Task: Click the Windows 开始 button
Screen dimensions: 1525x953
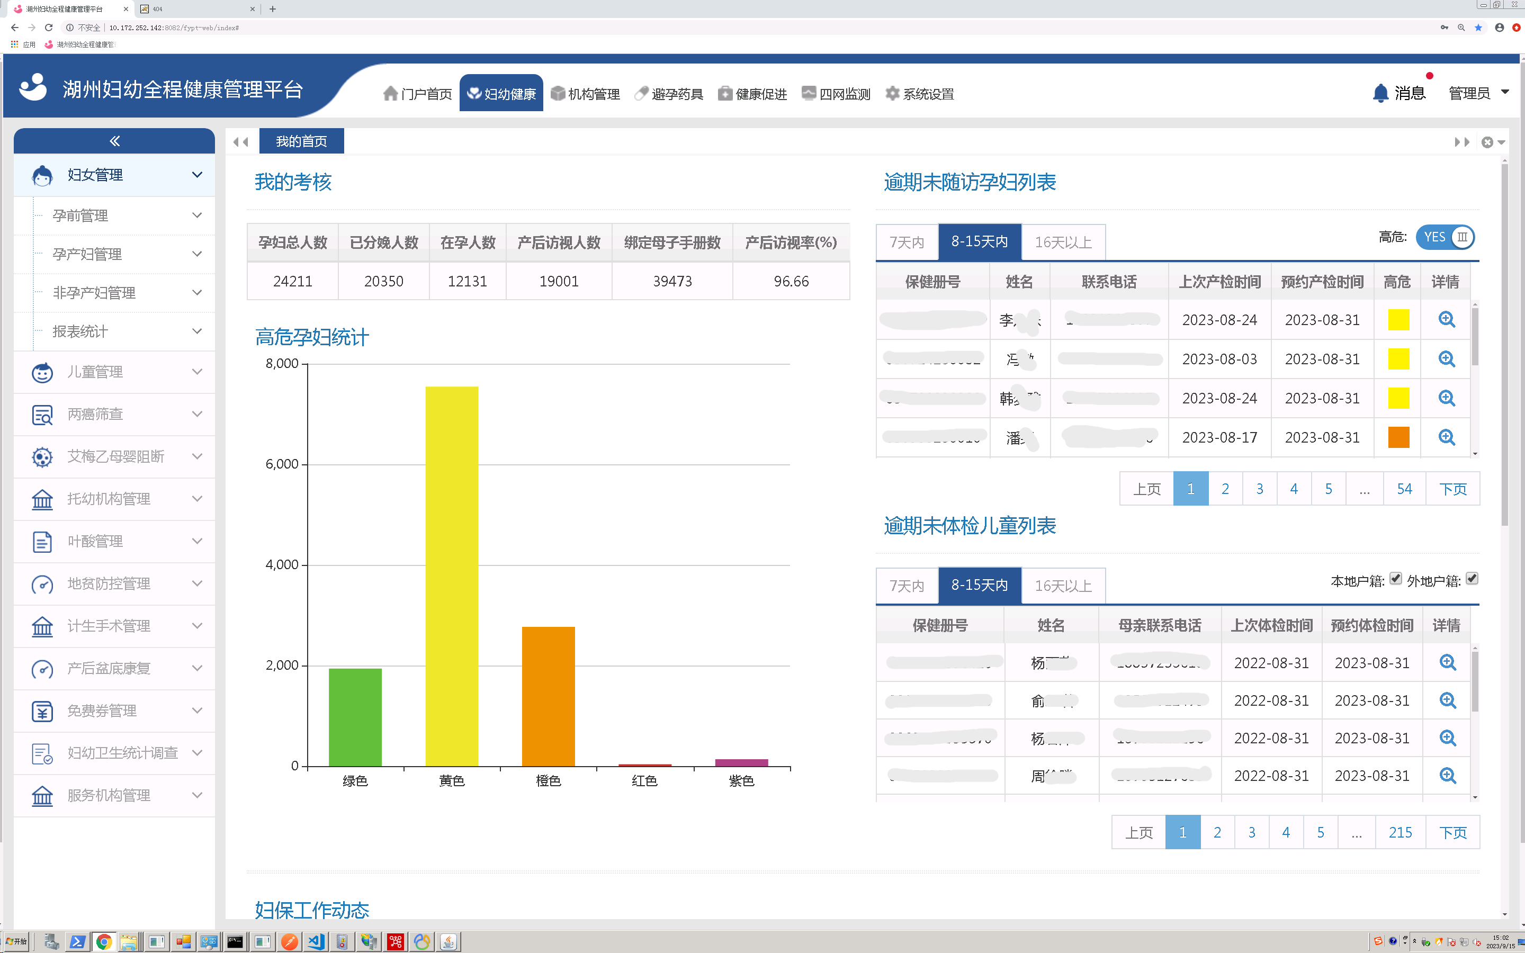Action: click(16, 942)
